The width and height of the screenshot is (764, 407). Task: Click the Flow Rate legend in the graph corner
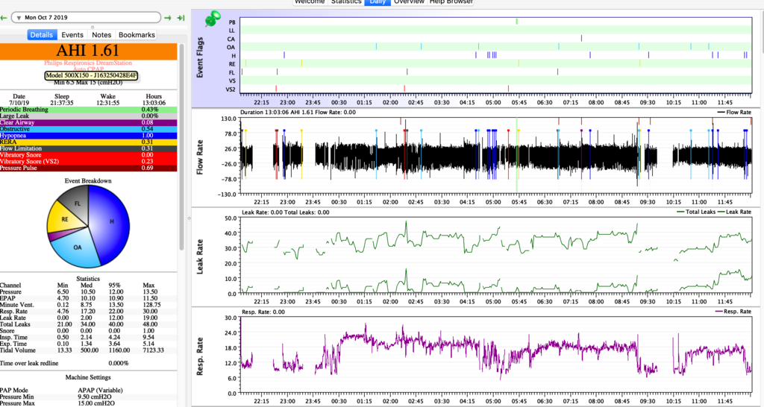(x=734, y=112)
